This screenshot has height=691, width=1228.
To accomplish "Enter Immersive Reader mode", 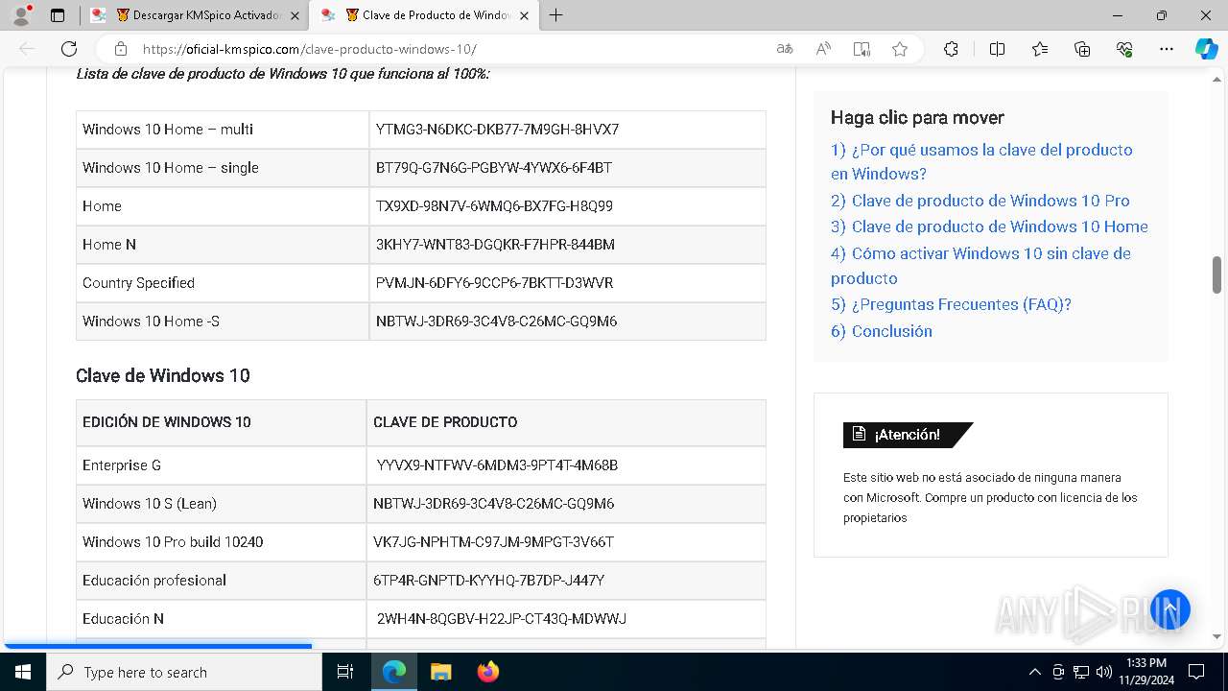I will tap(862, 49).
